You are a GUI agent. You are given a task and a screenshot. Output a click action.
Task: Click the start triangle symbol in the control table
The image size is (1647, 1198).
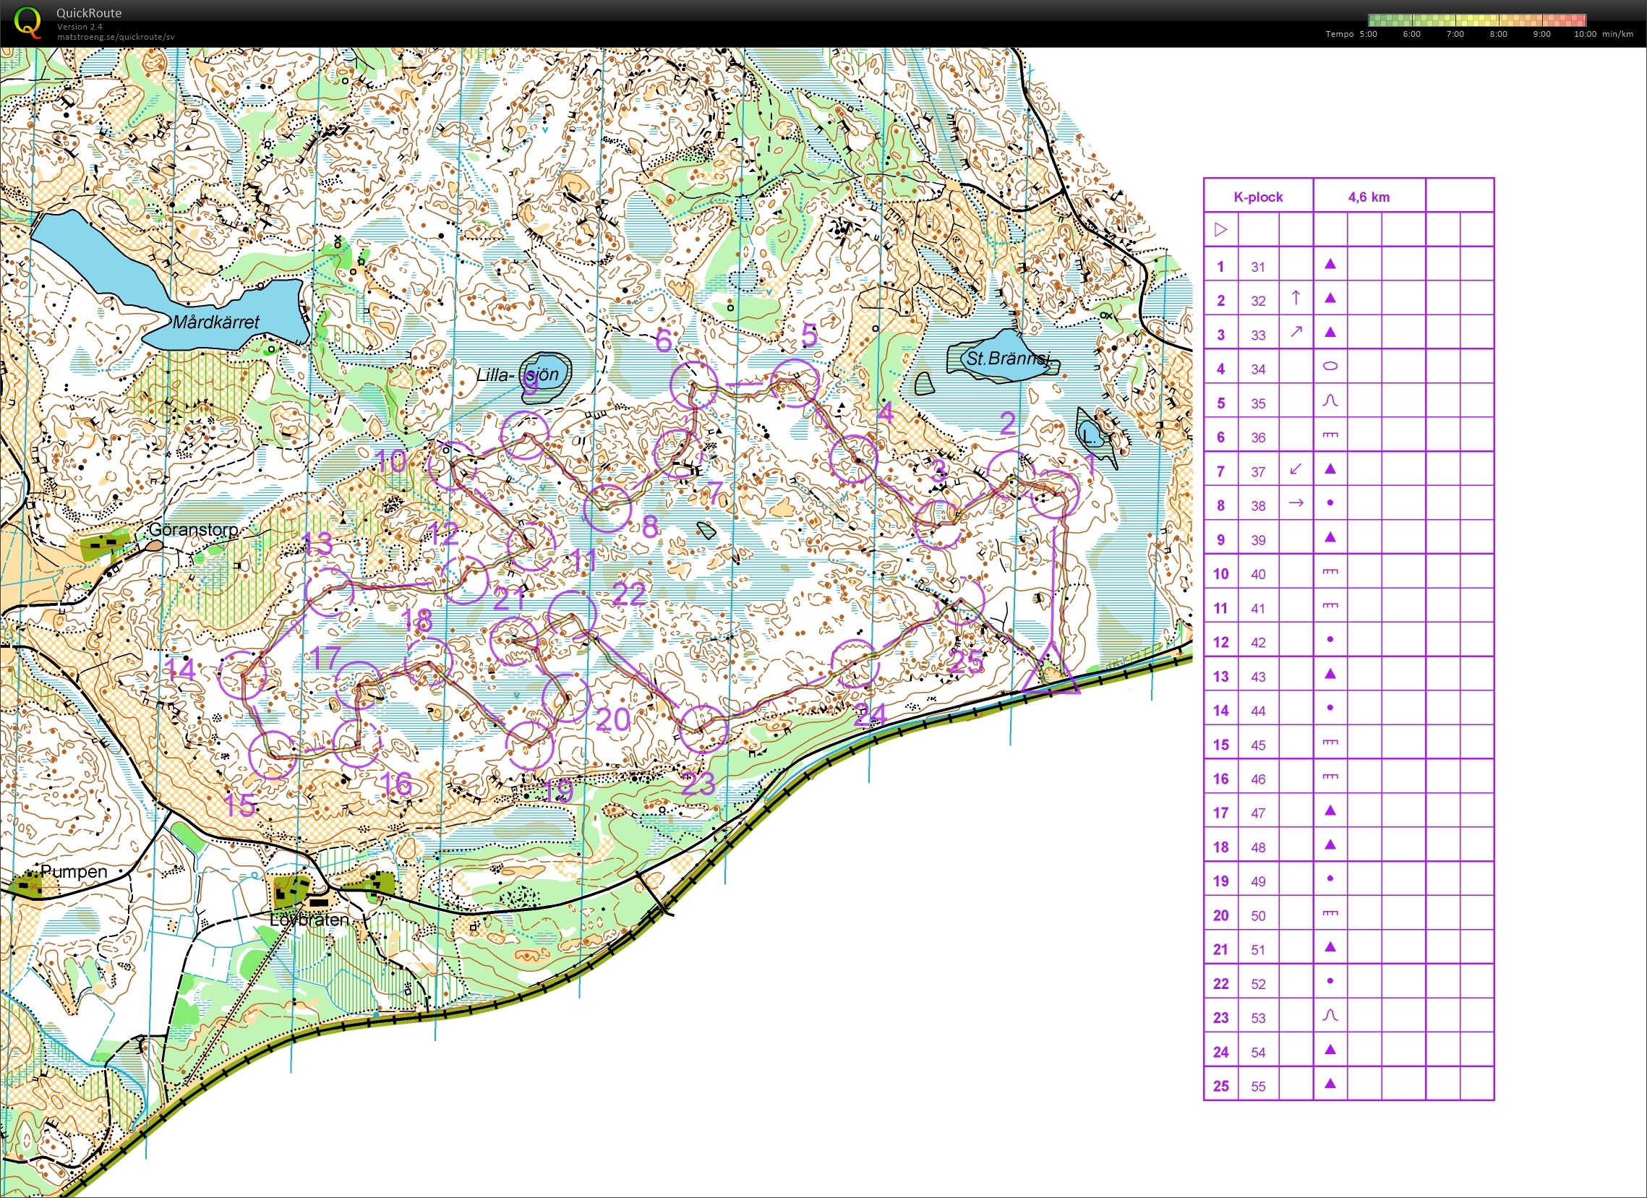point(1220,229)
